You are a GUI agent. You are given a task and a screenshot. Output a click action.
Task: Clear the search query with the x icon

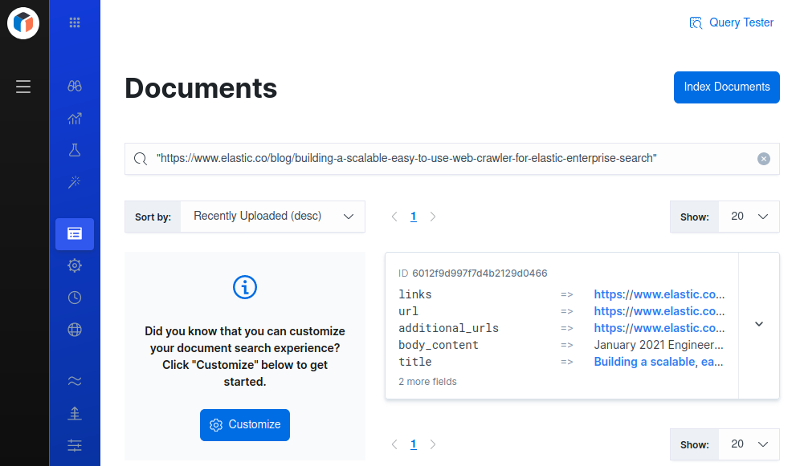click(763, 158)
